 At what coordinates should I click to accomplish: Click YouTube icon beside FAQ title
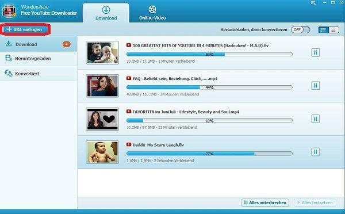[x=129, y=78]
